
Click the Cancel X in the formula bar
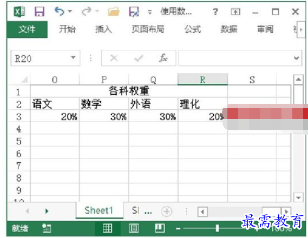(114, 58)
